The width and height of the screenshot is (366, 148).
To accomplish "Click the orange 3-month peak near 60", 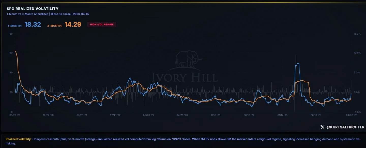I will [x=15, y=51].
